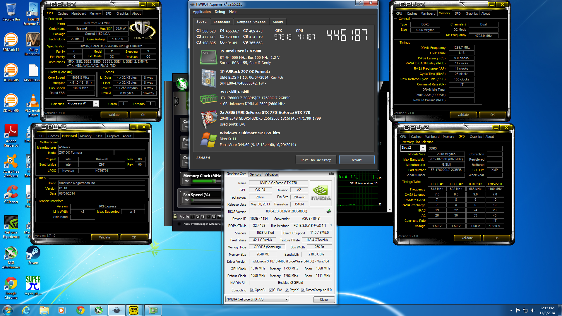
Task: Open the Recycle Bin desktop icon
Action: [11, 12]
